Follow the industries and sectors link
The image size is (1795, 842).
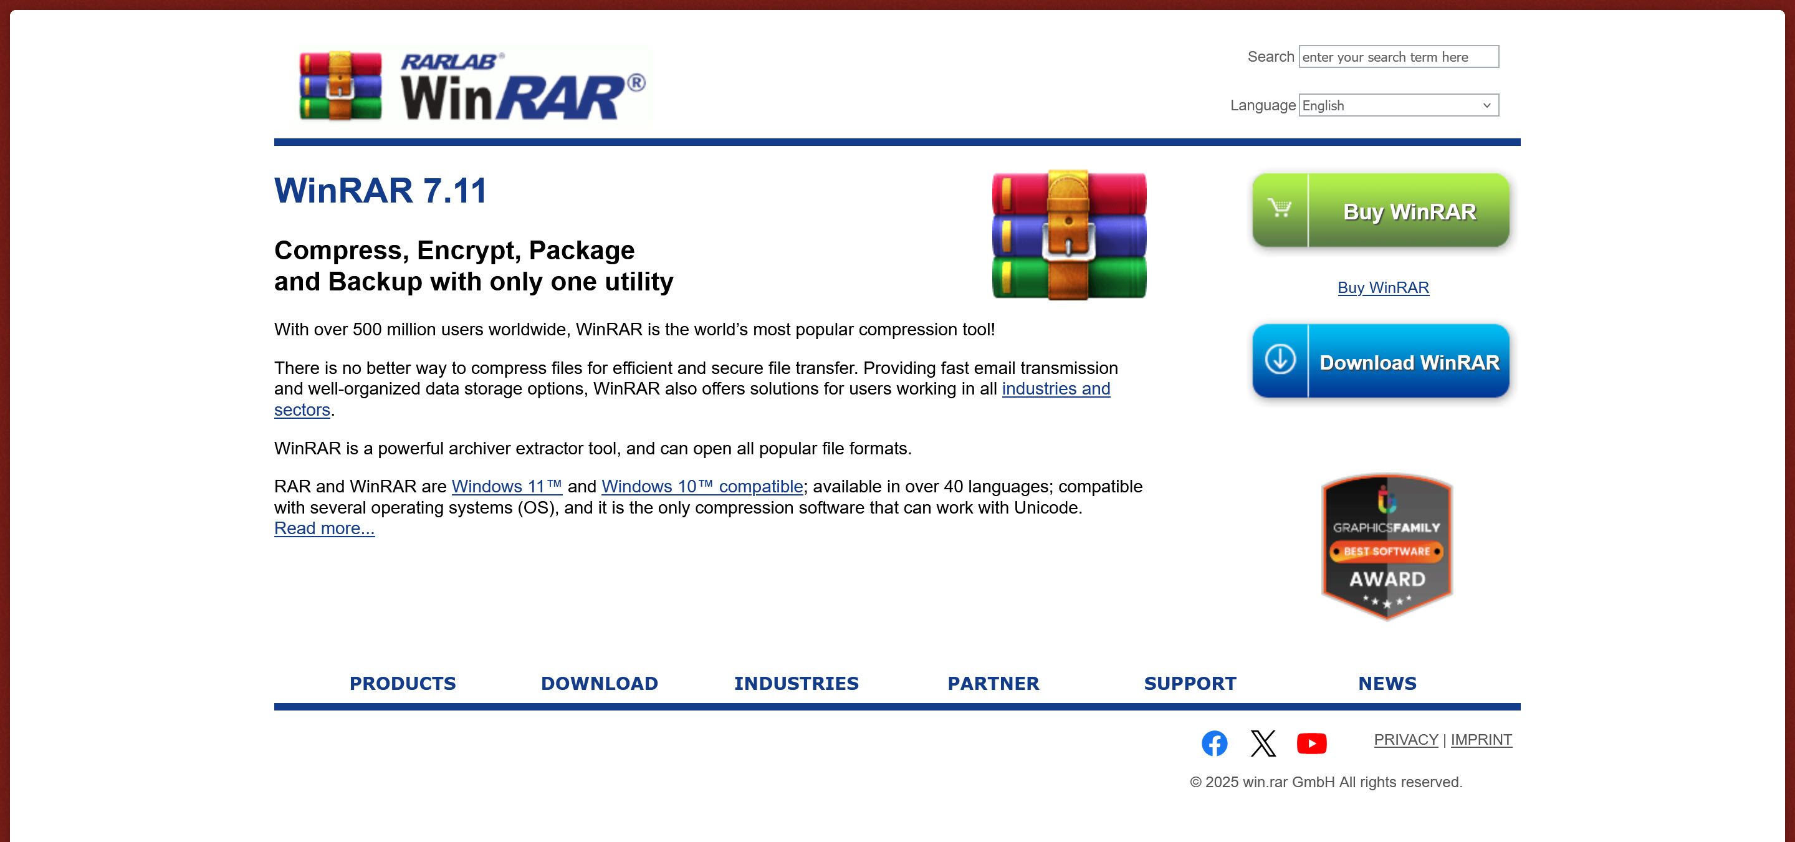point(1056,389)
